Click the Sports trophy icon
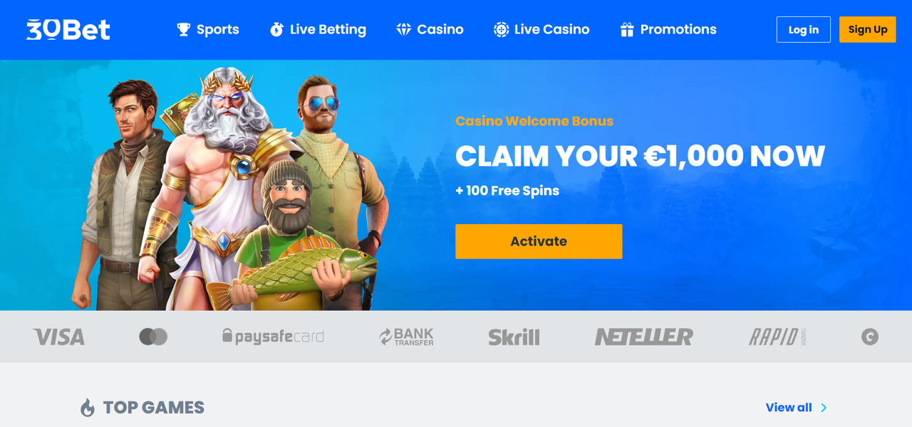Image resolution: width=912 pixels, height=427 pixels. point(184,29)
